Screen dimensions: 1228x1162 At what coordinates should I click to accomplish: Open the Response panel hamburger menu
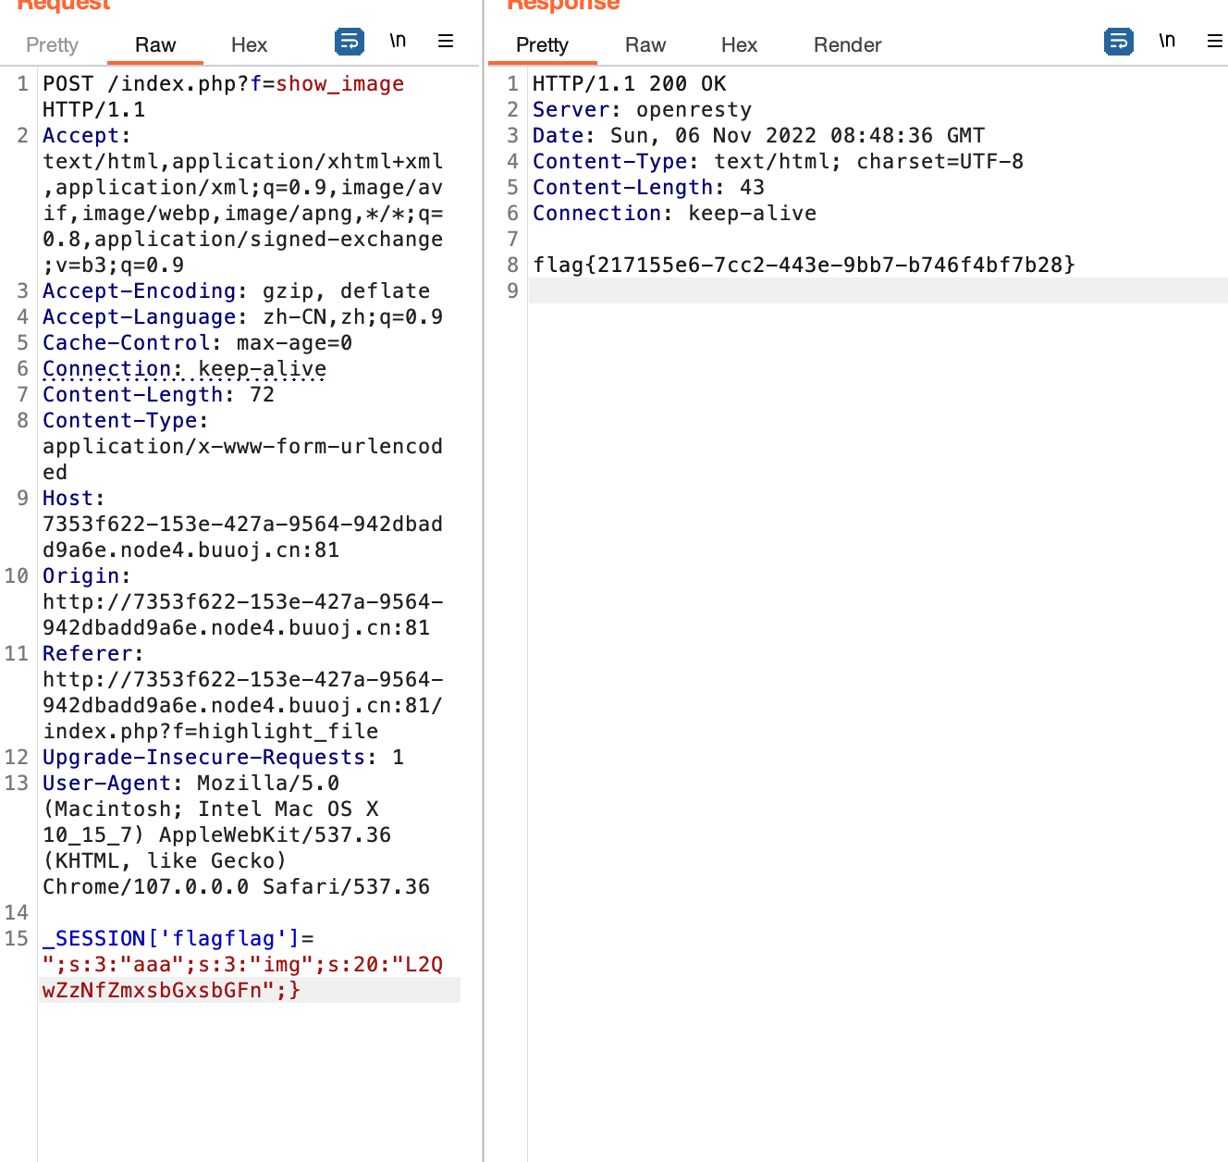pos(1215,41)
